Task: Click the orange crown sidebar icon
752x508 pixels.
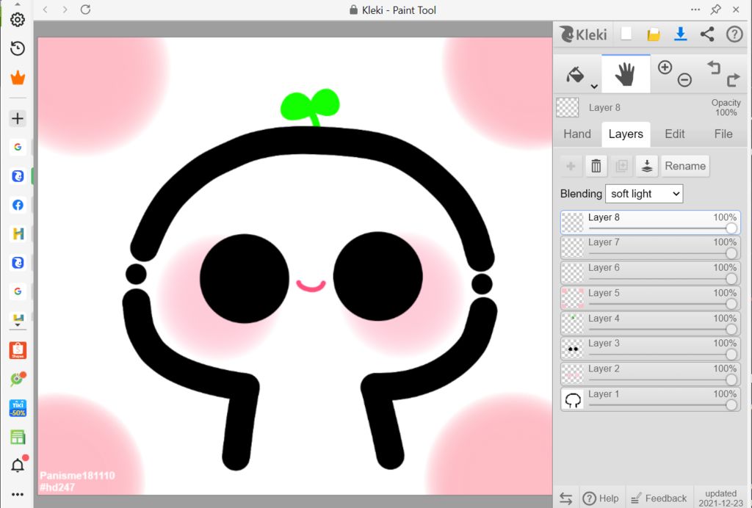Action: (18, 78)
